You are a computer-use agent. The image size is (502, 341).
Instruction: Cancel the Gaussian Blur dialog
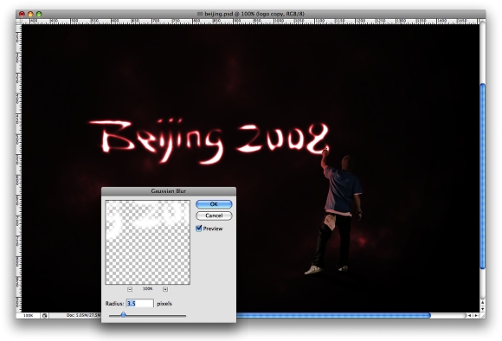[214, 216]
